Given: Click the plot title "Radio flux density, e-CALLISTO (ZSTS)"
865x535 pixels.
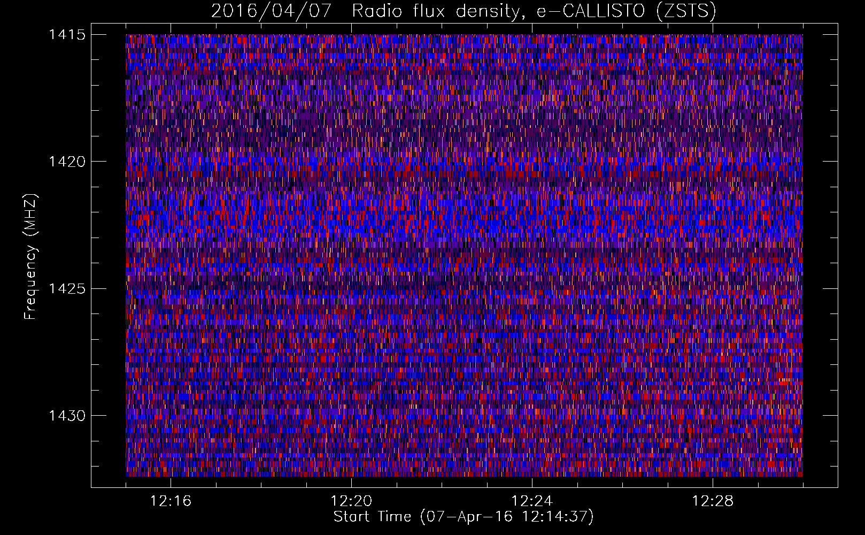Looking at the screenshot, I should click(x=534, y=11).
